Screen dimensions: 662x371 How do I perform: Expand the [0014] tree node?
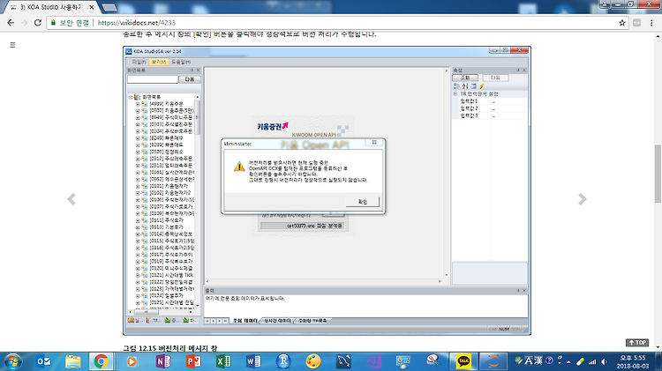138,234
